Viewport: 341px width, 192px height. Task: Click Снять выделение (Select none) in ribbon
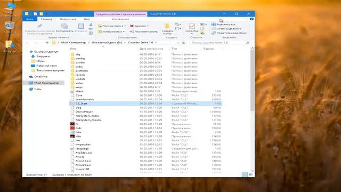tap(226, 28)
